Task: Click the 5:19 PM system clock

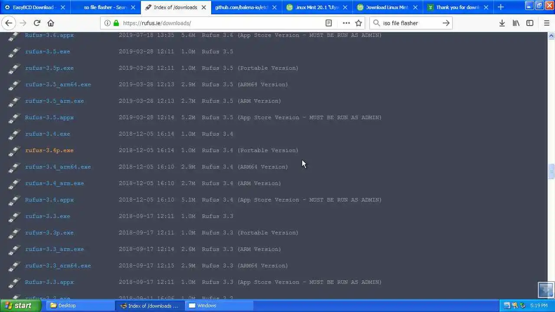Action: [x=539, y=305]
